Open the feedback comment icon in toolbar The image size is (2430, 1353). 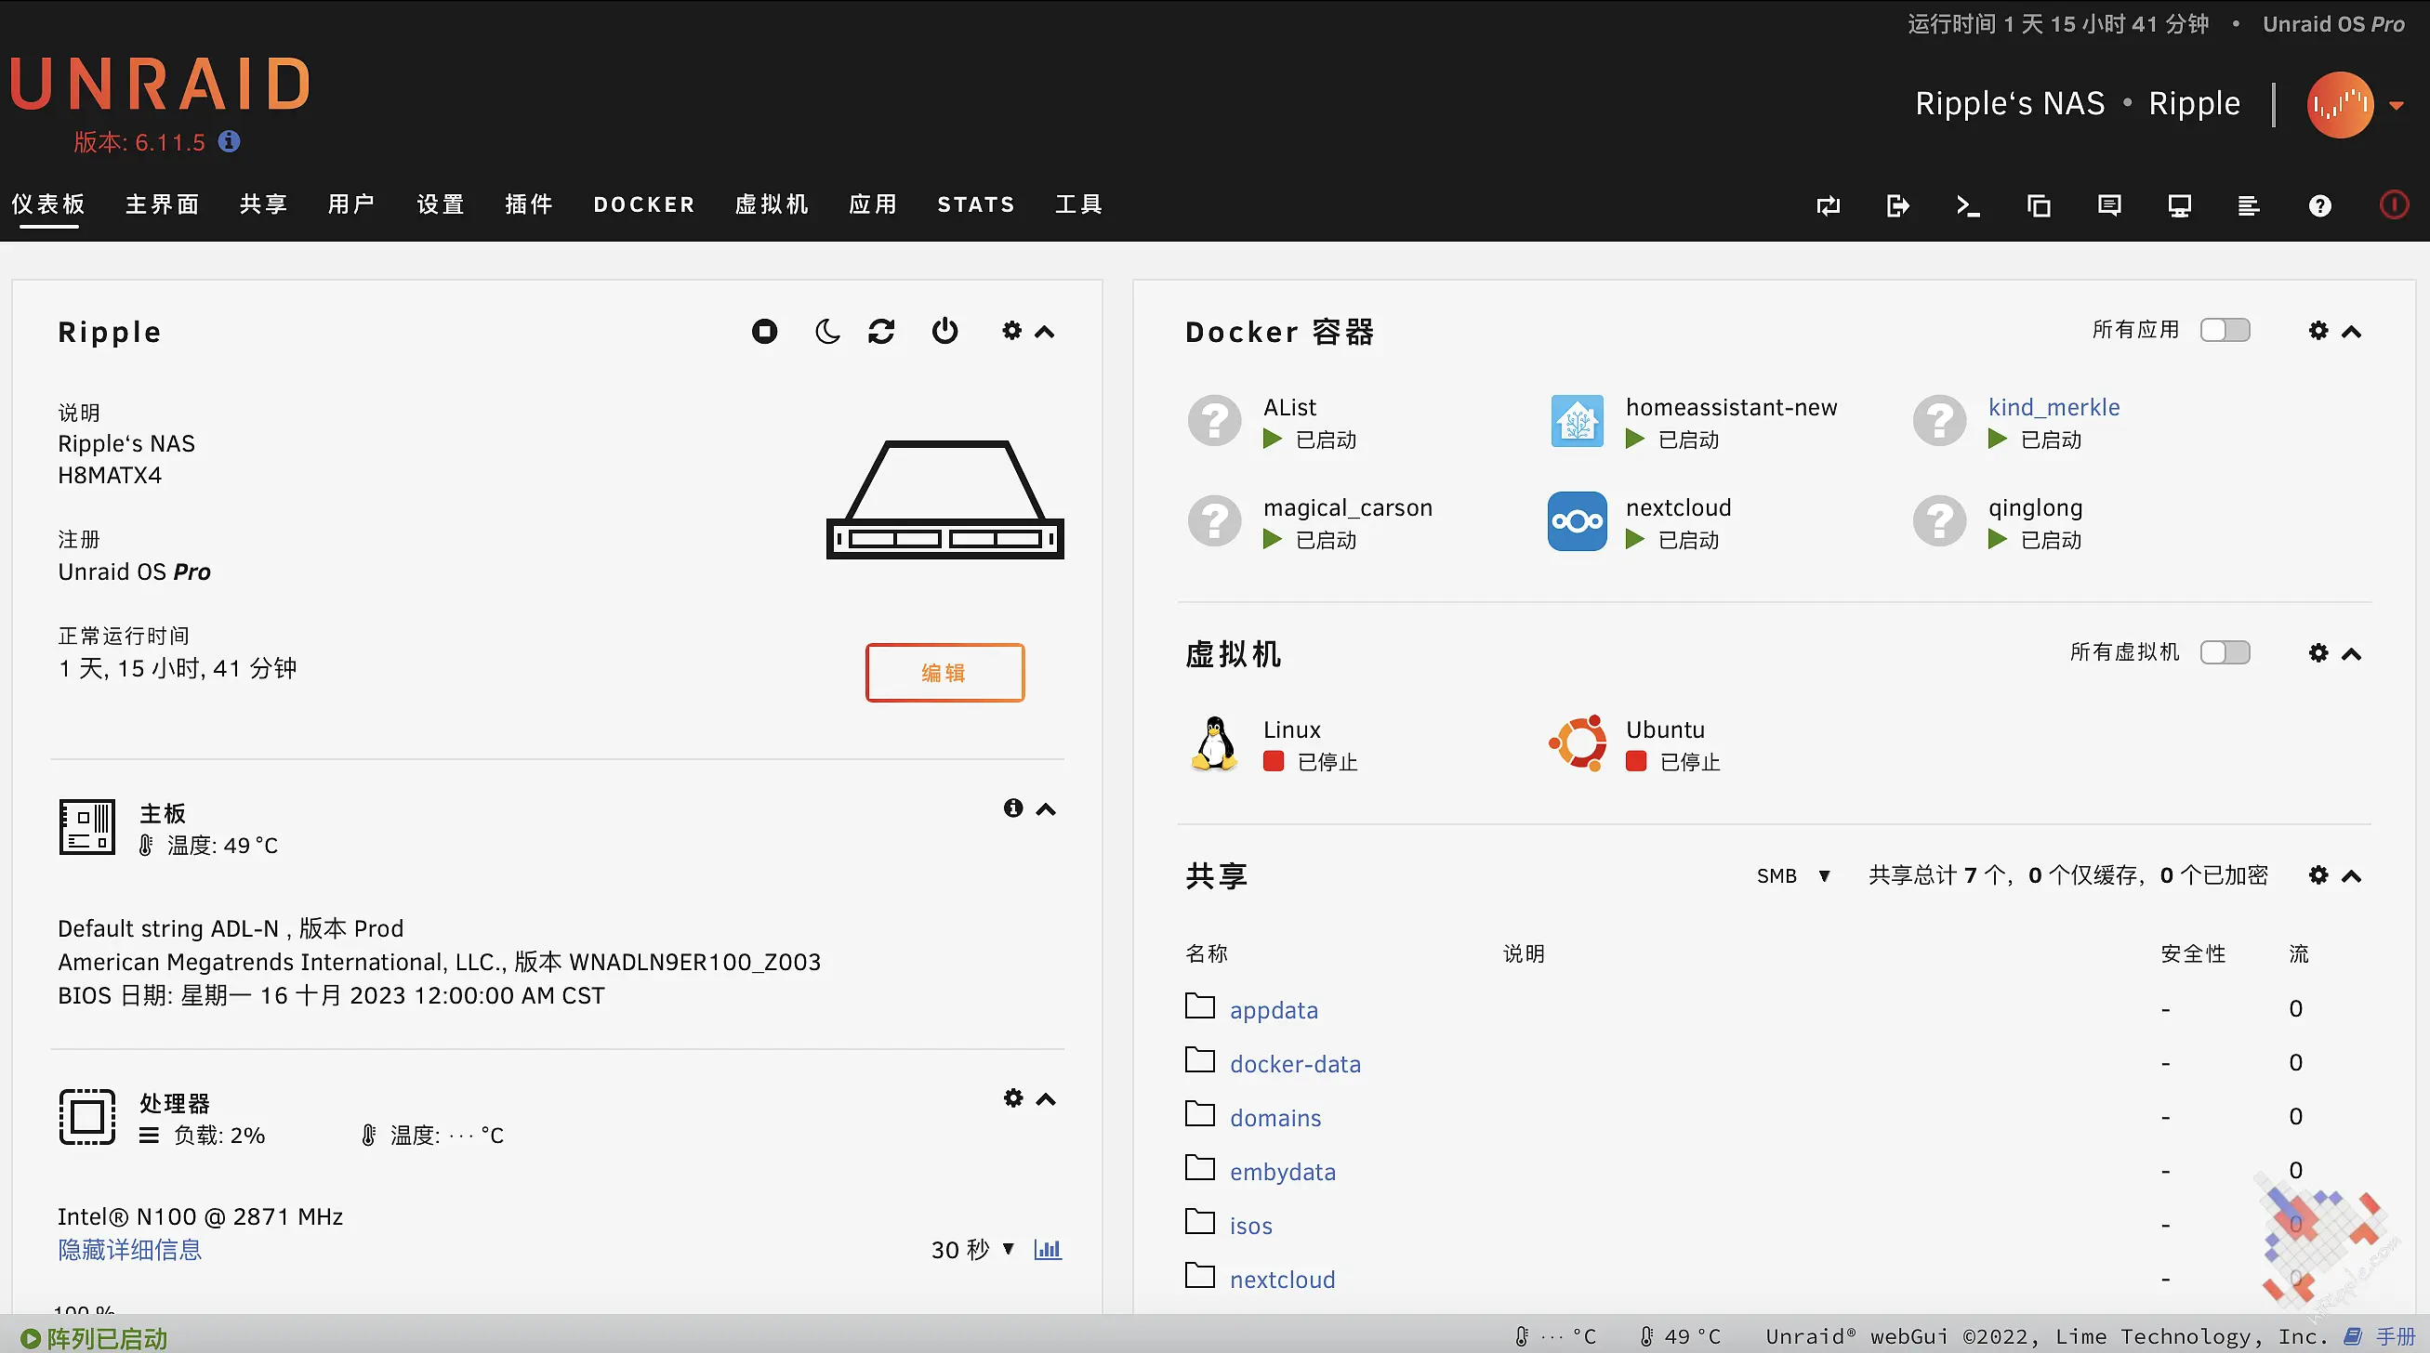(x=2109, y=205)
